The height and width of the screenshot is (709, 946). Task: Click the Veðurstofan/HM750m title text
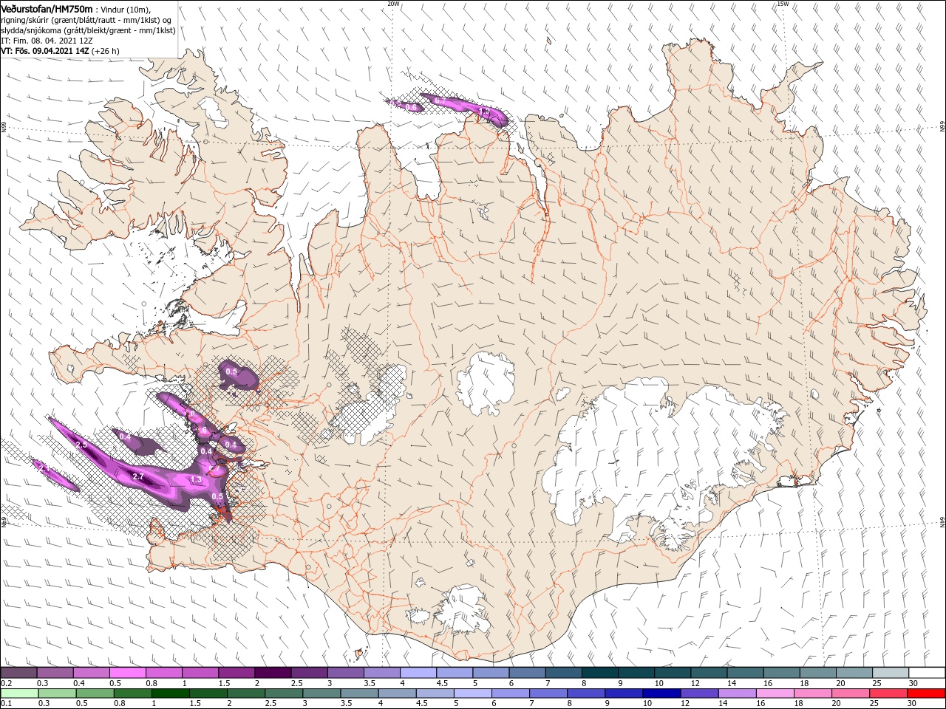47,9
